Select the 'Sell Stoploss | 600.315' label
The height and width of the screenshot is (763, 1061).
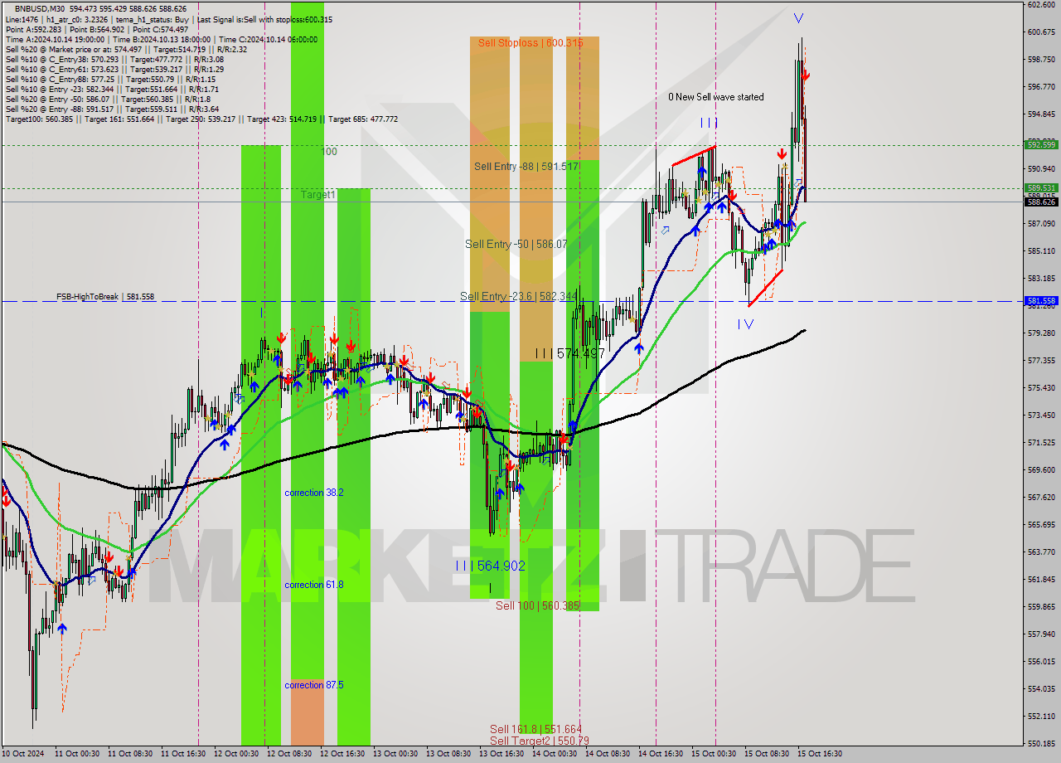coord(531,42)
